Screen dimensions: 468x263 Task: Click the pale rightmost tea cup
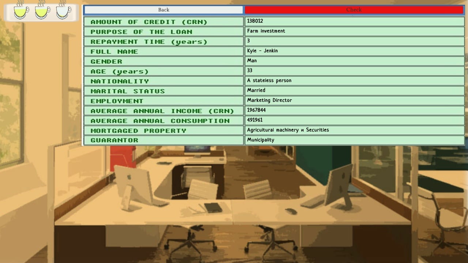64,11
